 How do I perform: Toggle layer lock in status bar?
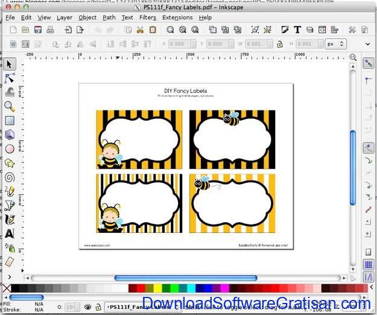98,307
